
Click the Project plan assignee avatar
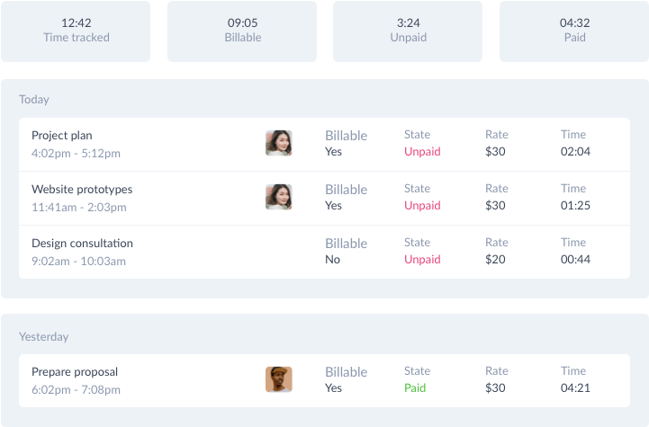pyautogui.click(x=278, y=143)
